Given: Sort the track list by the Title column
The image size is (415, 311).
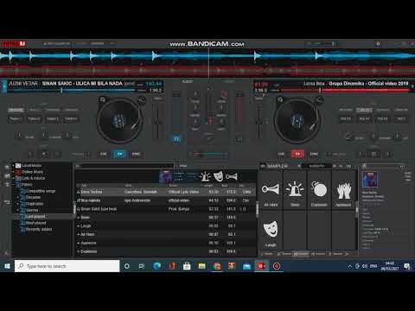Looking at the screenshot, I should pos(84,186).
